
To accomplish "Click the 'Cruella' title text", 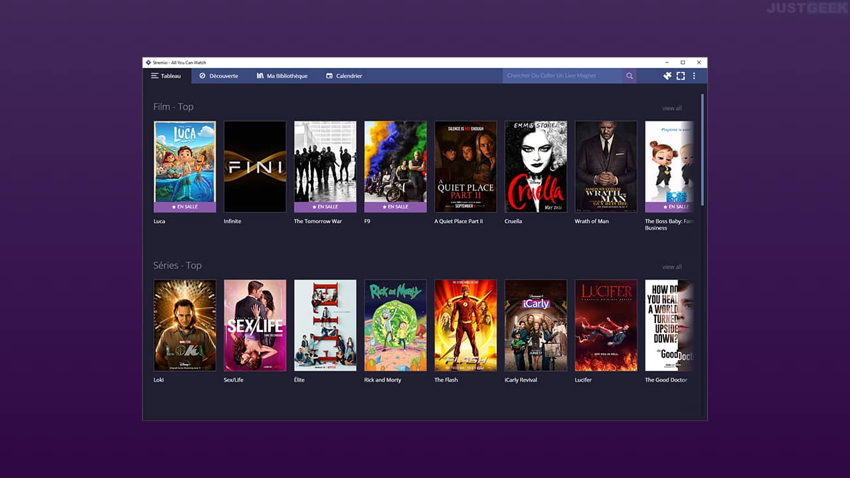I will pyautogui.click(x=513, y=221).
